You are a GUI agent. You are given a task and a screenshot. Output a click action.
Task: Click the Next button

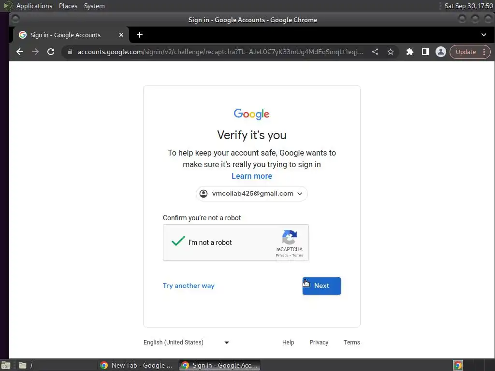tap(321, 286)
